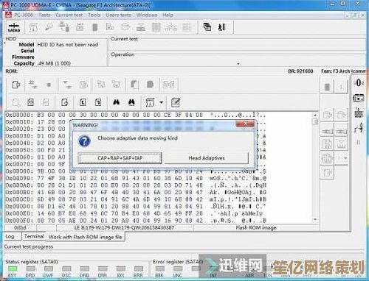Click the hex view scrollbar down arrow
369x281 pixels.
[315, 220]
